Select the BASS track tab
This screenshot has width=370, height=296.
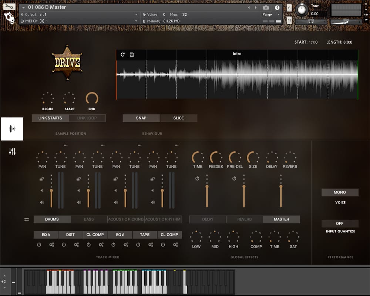click(x=89, y=219)
